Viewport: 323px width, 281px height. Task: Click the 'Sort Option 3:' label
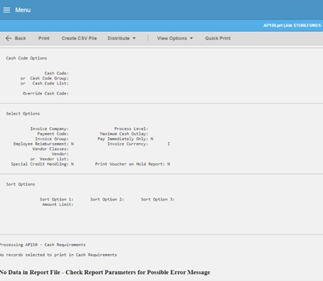point(158,199)
